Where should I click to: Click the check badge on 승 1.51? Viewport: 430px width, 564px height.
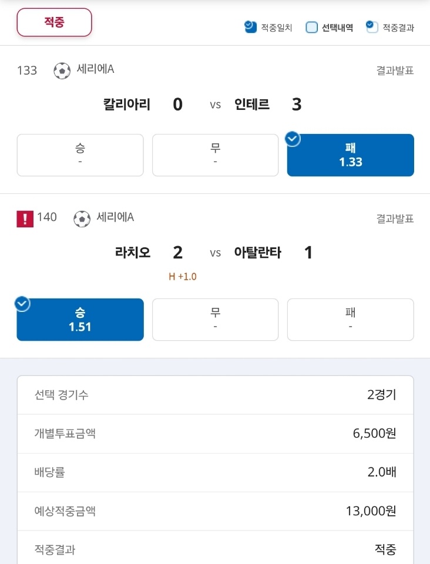[x=22, y=304]
